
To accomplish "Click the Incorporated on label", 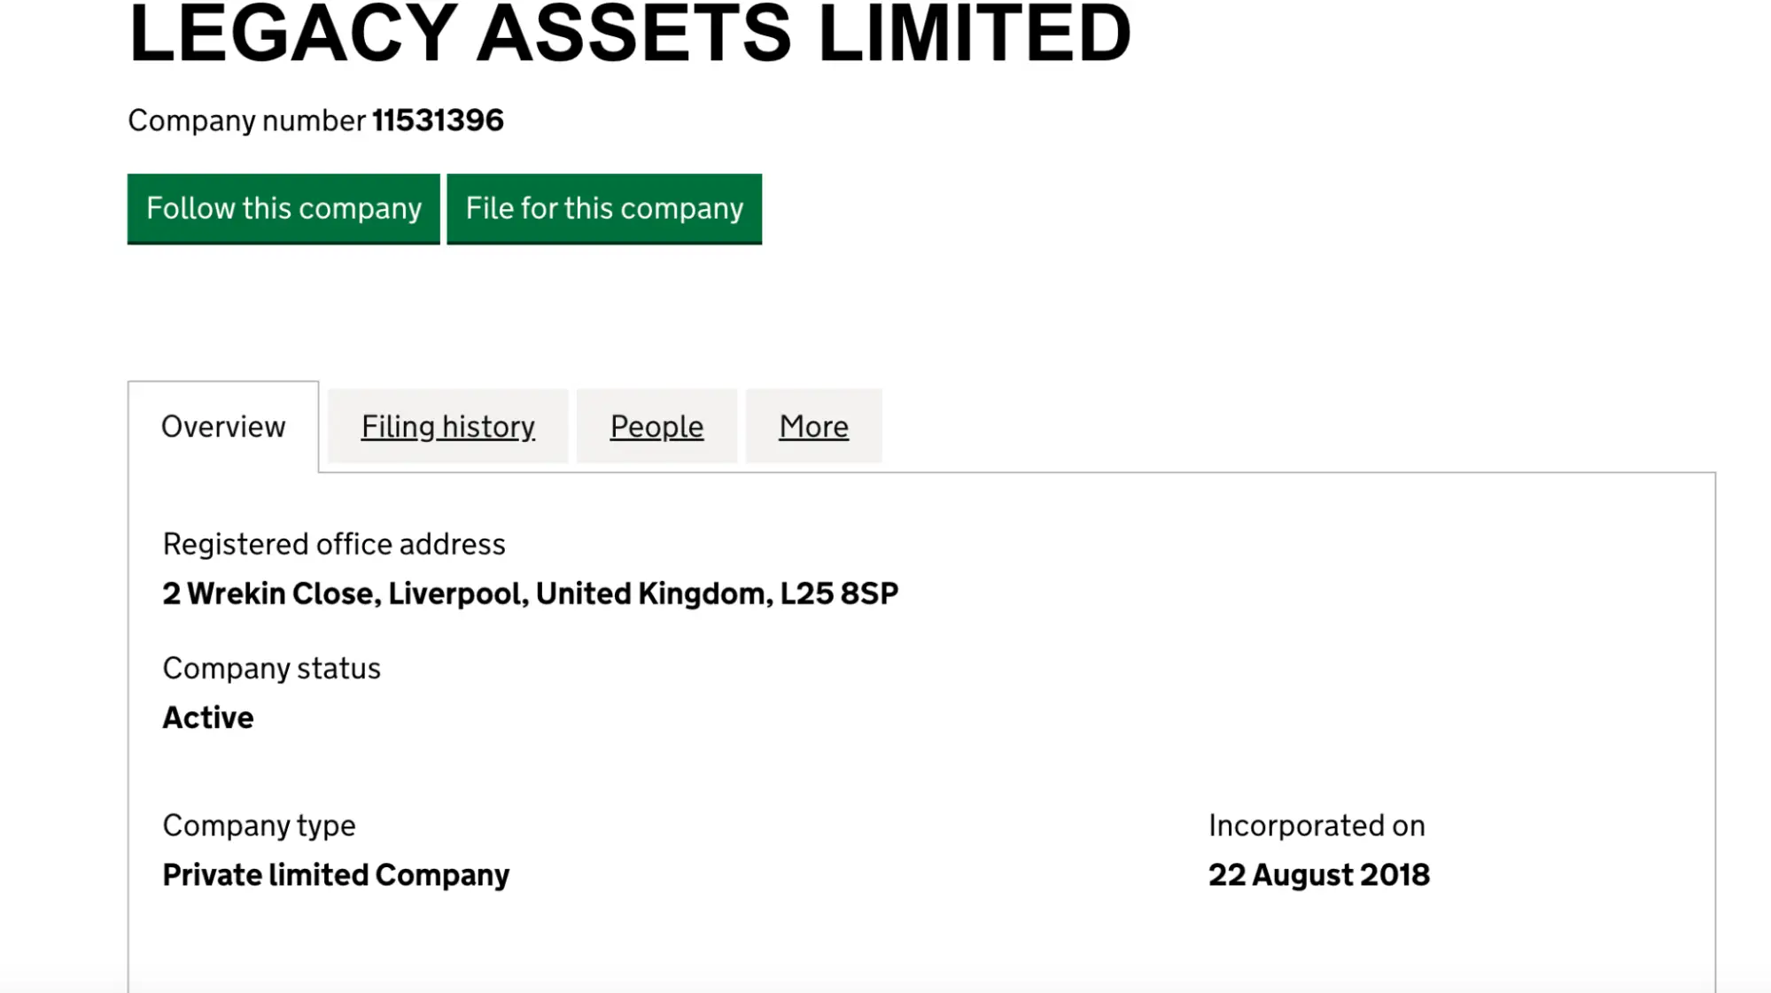I will (x=1316, y=825).
